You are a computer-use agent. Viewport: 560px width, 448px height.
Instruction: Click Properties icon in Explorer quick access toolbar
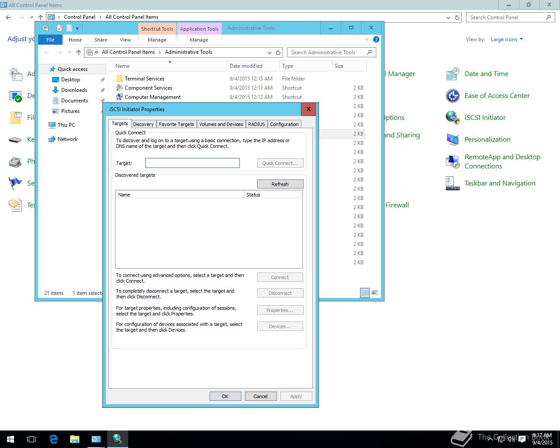[x=59, y=28]
